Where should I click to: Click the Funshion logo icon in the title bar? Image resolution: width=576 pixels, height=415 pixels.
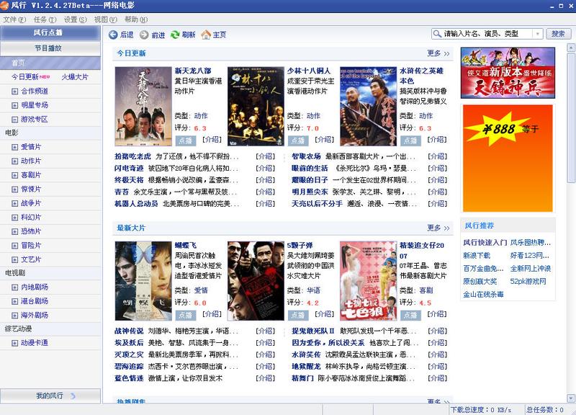[4, 6]
